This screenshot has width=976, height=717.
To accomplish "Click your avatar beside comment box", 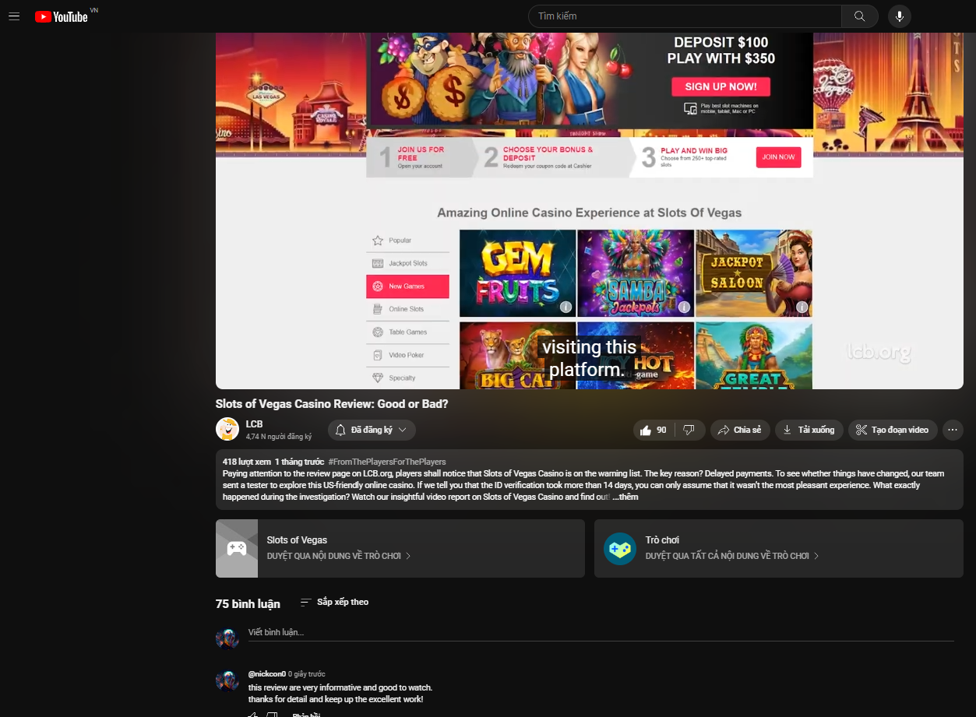I will point(227,638).
